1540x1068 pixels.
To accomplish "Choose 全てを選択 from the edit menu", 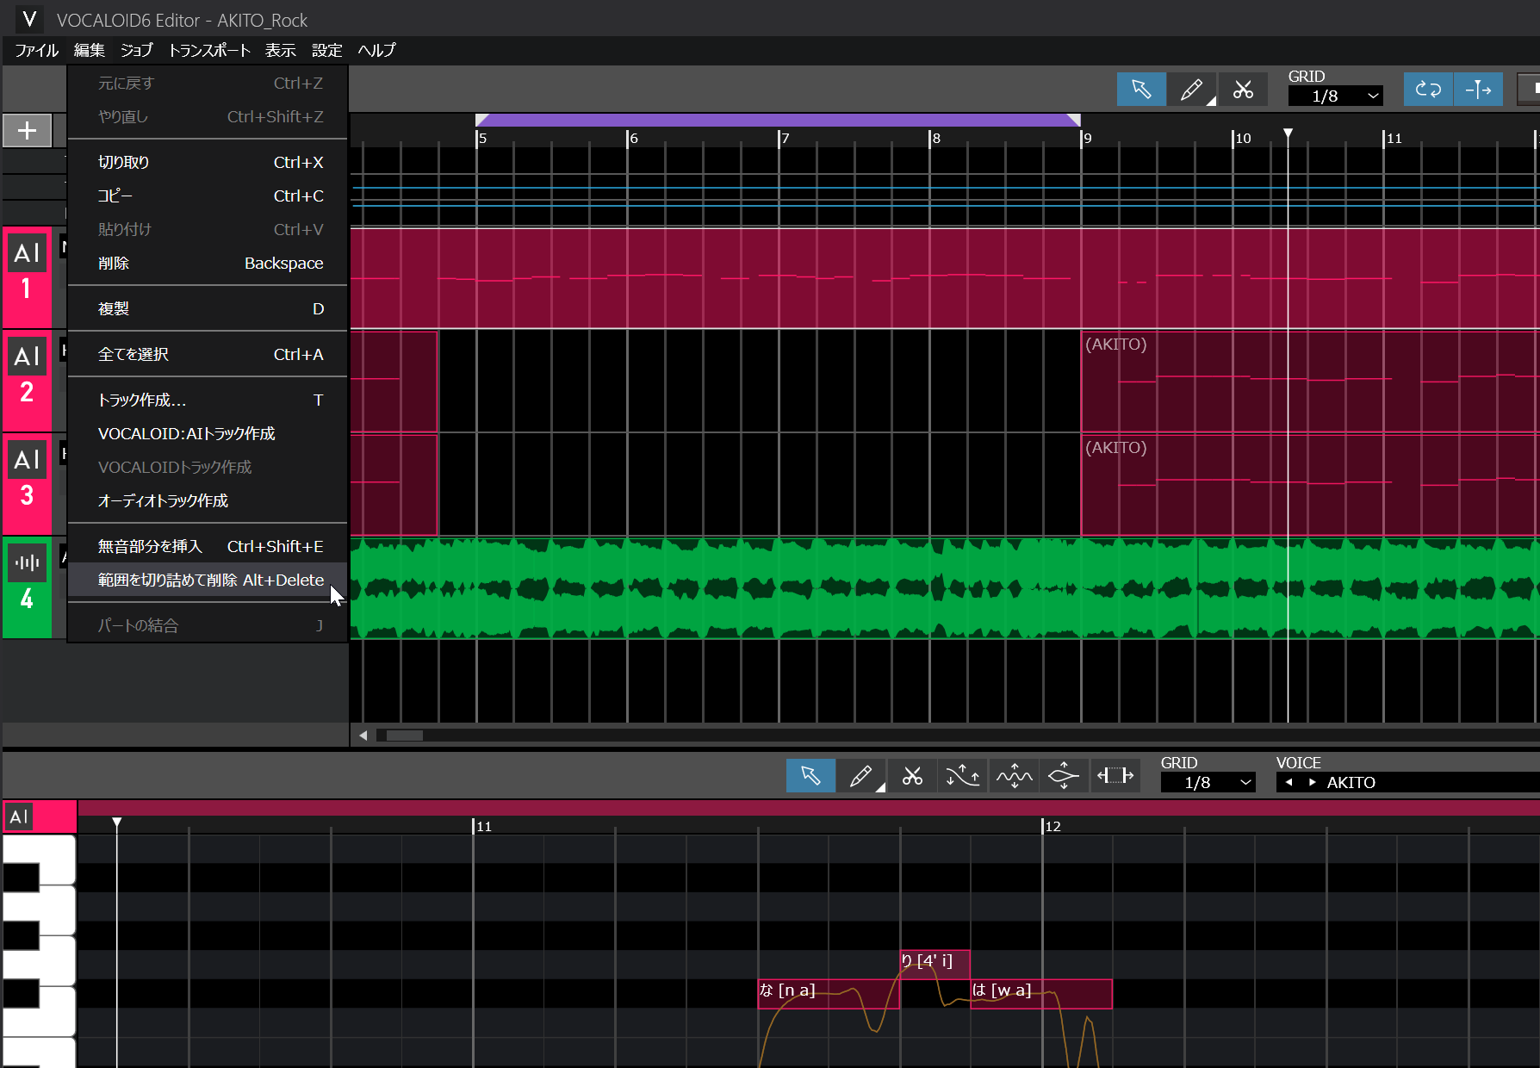I will point(208,354).
